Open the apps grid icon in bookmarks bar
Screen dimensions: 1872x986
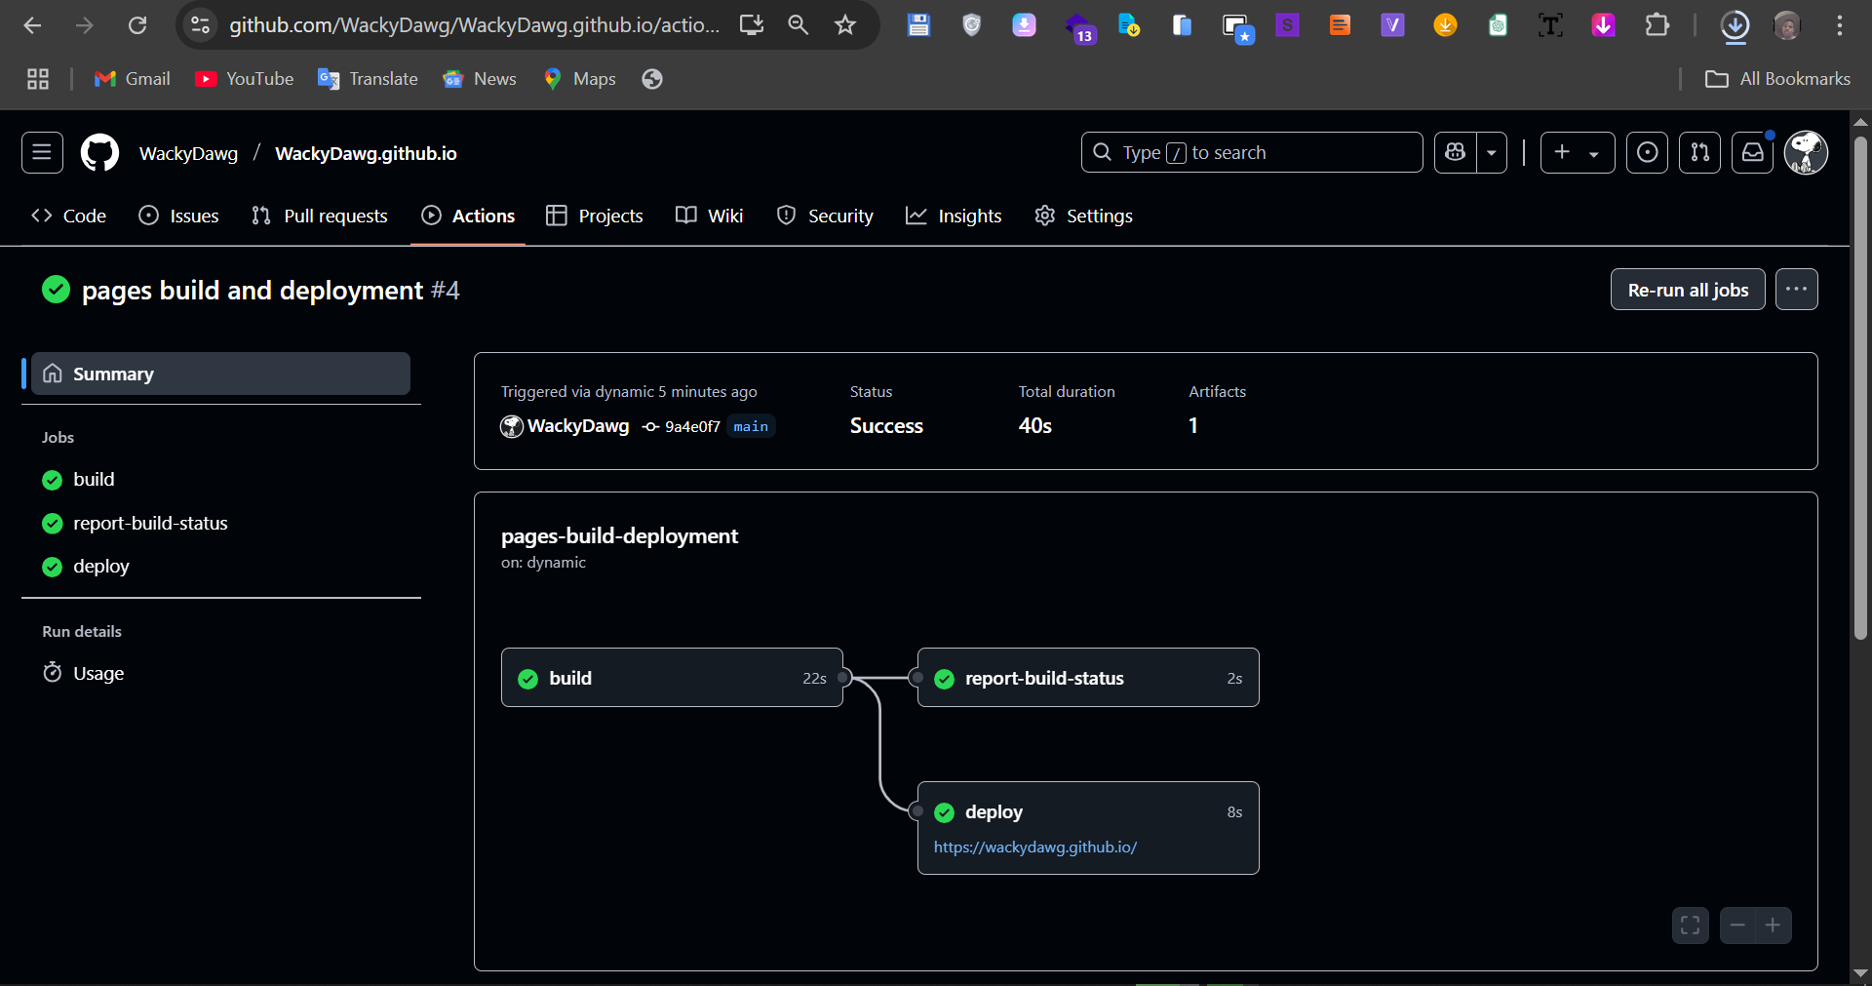click(x=38, y=79)
